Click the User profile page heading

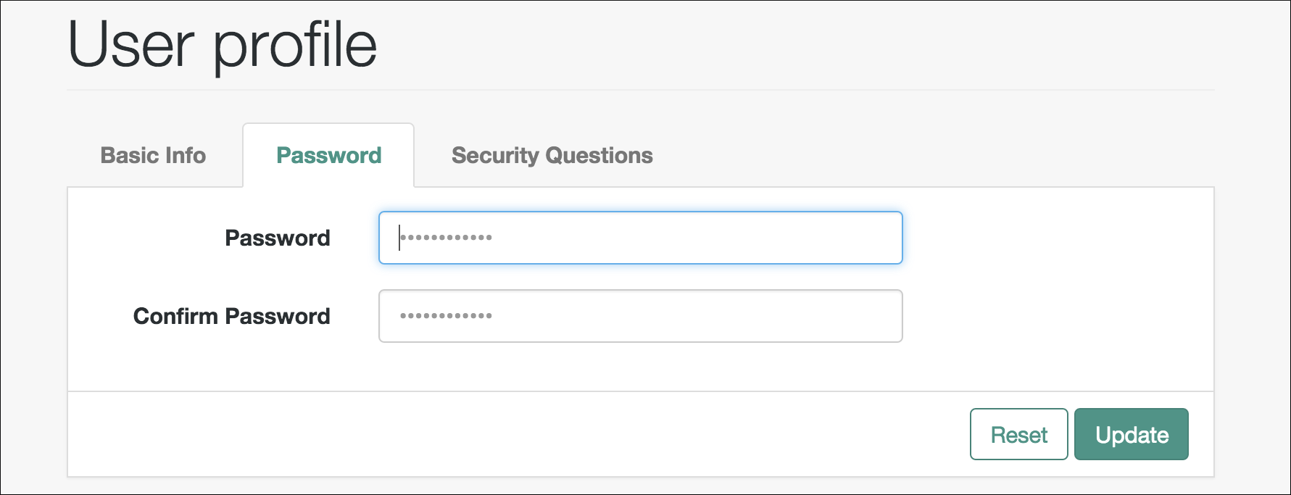[222, 45]
